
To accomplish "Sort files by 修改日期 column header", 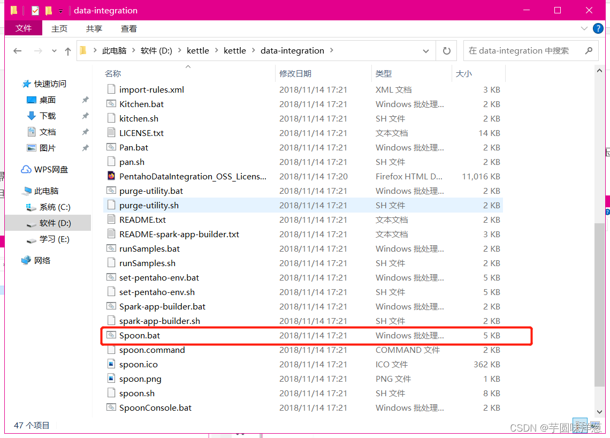I will [295, 73].
